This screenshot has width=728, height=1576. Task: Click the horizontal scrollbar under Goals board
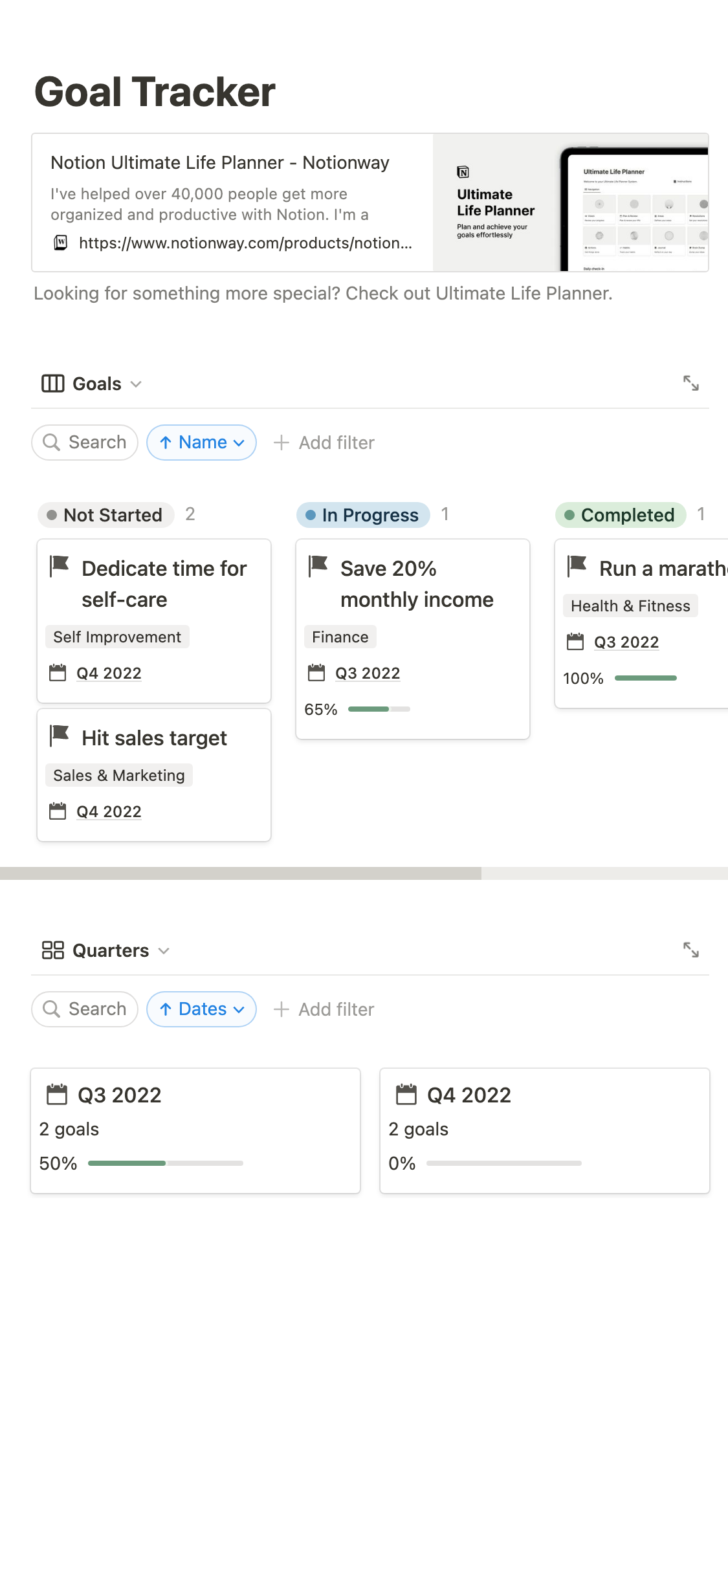tap(241, 873)
